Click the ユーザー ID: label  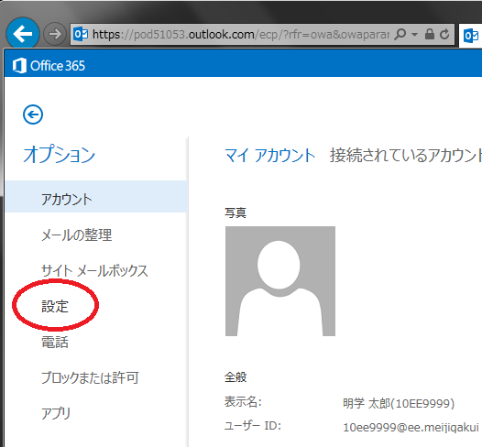click(x=253, y=426)
